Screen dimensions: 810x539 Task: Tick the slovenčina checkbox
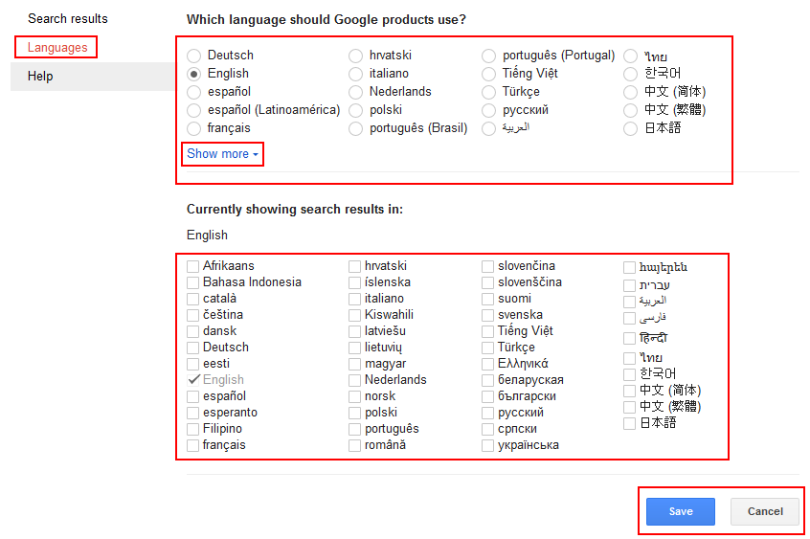(487, 267)
